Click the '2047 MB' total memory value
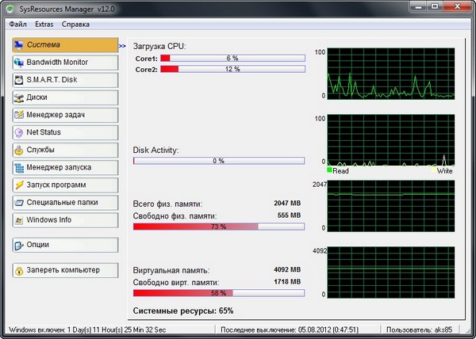 pos(287,204)
